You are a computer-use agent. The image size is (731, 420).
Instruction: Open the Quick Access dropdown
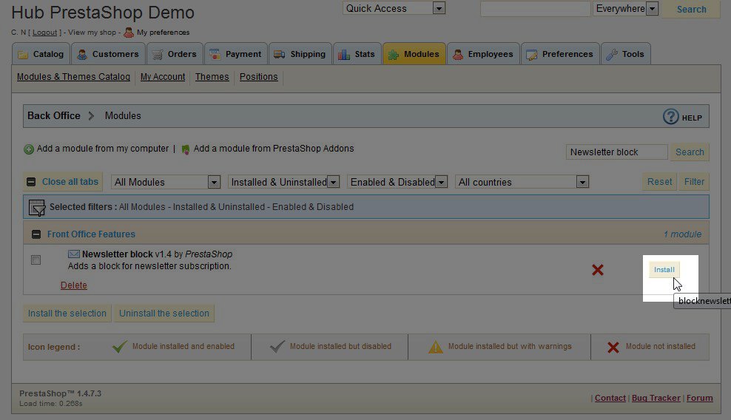[394, 8]
